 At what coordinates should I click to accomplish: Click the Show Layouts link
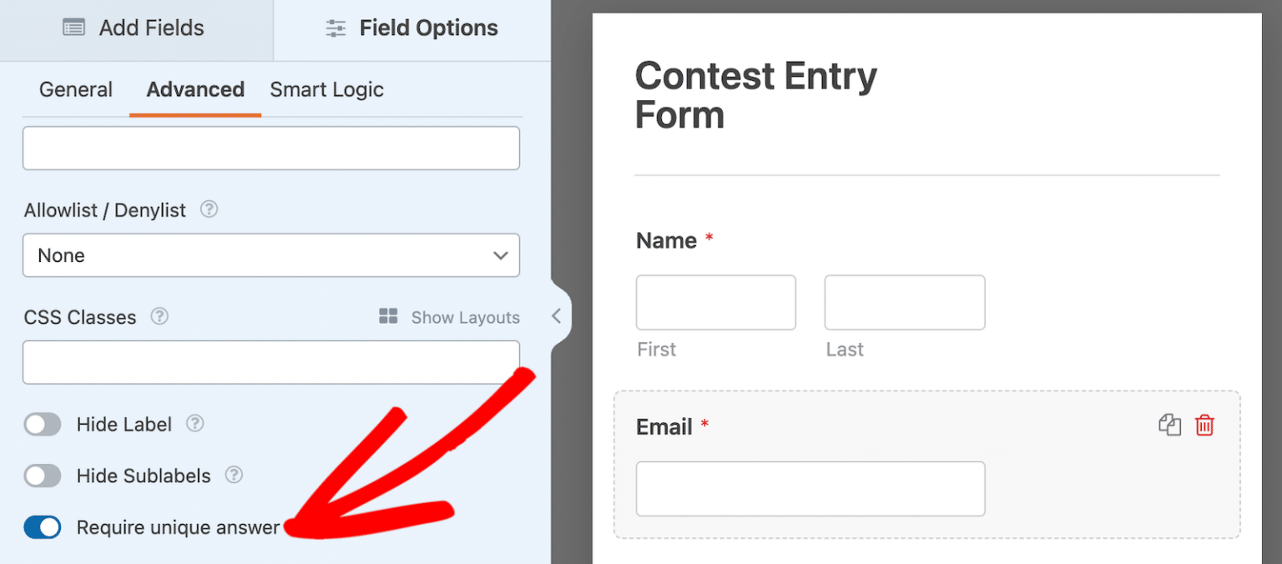[465, 317]
